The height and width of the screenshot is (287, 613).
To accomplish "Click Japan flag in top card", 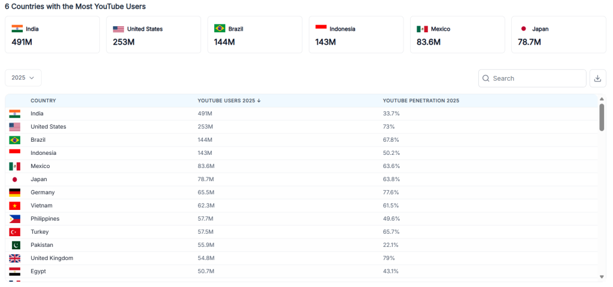I will 523,29.
